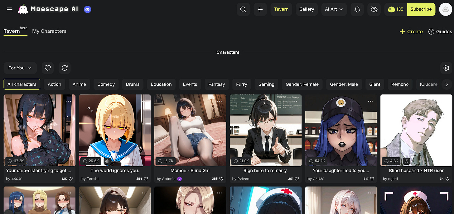This screenshot has width=454, height=214.
Task: Open Momoe - Blind Girl card image
Action: click(x=190, y=130)
